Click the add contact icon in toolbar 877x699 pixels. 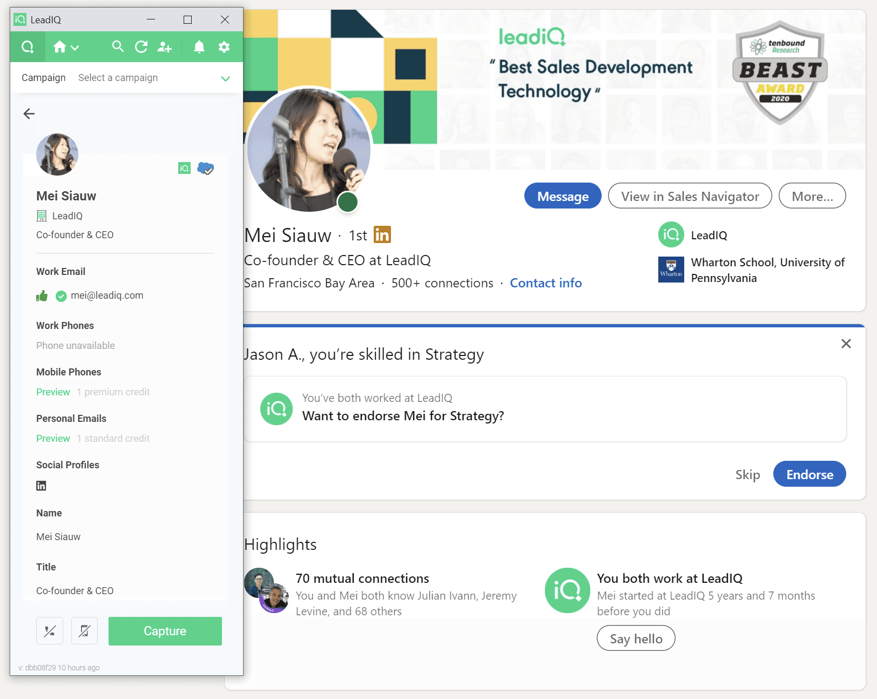pyautogui.click(x=165, y=47)
